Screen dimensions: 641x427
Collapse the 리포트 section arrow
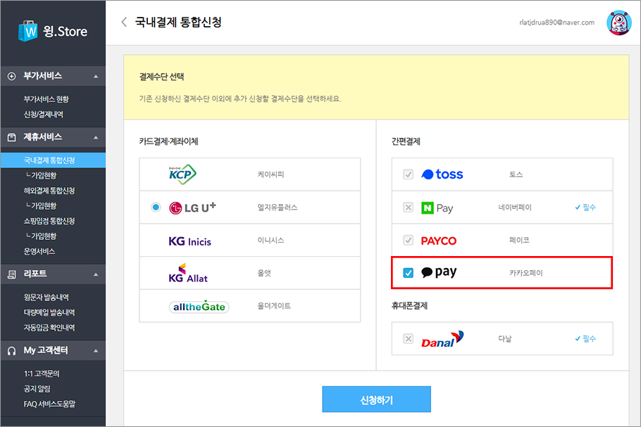pos(96,274)
